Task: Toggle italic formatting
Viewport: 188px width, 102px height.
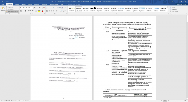Action: (23, 11)
